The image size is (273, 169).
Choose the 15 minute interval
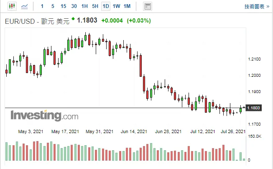tap(64, 6)
